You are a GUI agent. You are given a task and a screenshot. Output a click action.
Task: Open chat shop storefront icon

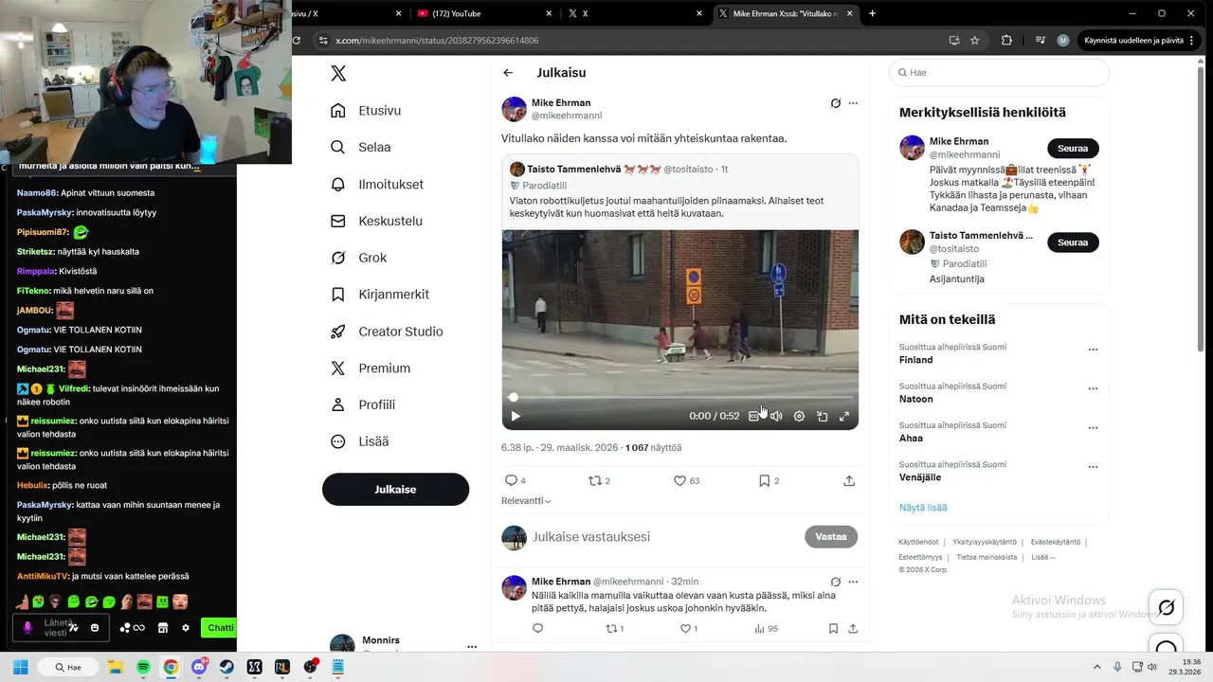click(x=162, y=628)
